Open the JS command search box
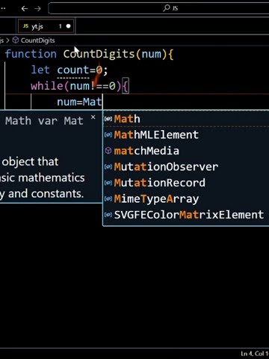The image size is (269, 359). tap(158, 8)
